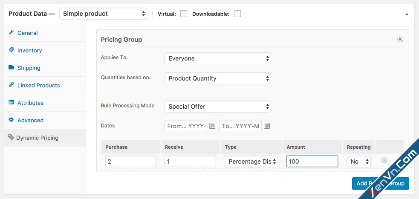Open the Special Offer mode dropdown
The height and width of the screenshot is (199, 419).
point(218,107)
